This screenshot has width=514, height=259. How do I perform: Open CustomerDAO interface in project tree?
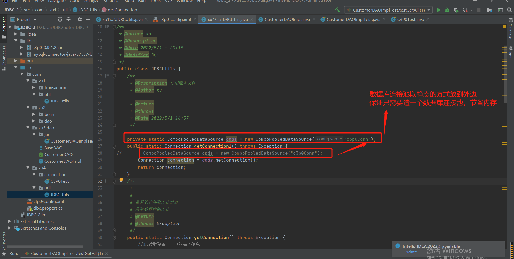tap(58, 154)
